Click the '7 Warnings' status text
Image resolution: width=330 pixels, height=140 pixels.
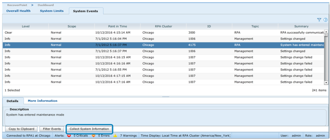(128, 135)
